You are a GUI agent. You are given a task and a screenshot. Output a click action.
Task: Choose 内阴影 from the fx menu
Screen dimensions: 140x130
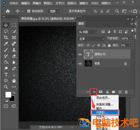tap(105, 112)
